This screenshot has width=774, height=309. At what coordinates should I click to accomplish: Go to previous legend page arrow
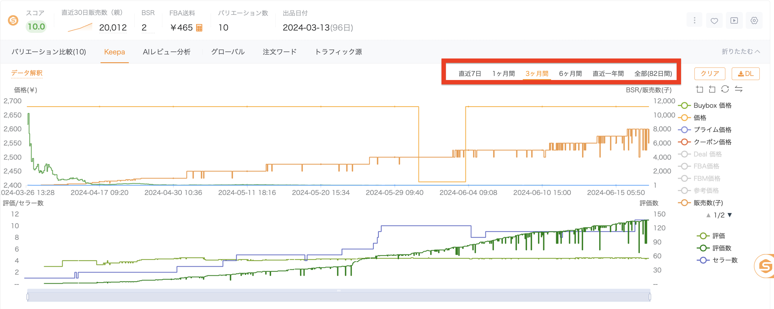708,215
